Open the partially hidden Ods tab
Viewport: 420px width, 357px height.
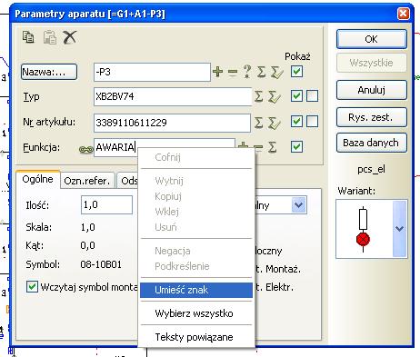tap(128, 181)
